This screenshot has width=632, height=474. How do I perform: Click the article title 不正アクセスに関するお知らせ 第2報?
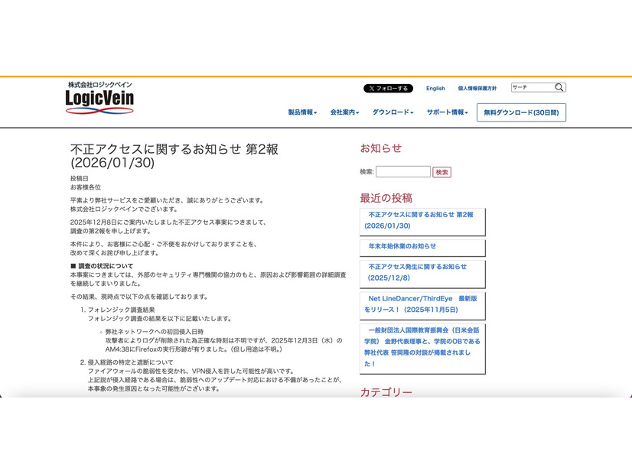click(x=174, y=155)
